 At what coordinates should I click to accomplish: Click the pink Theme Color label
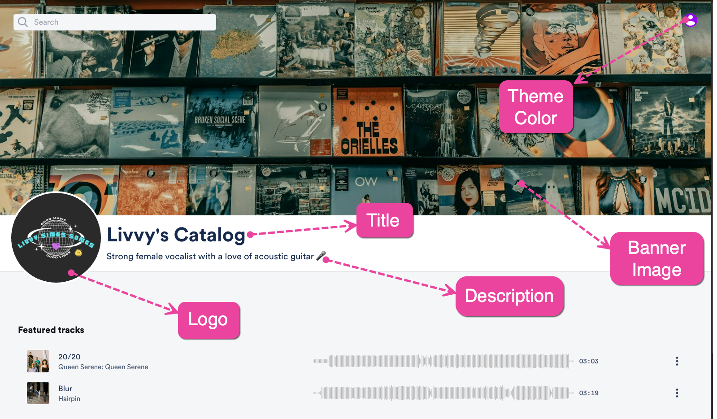[x=536, y=107]
